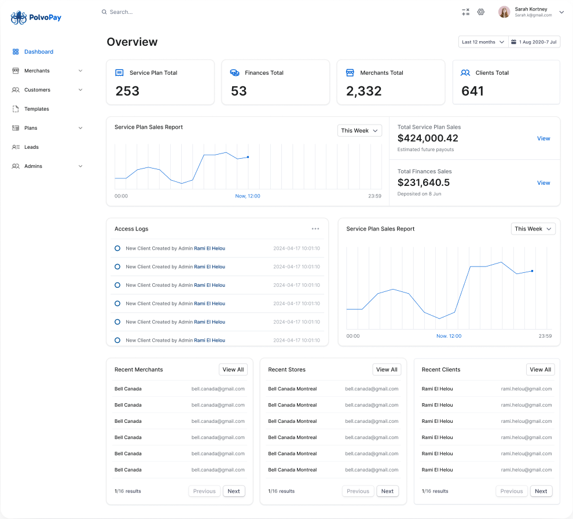Viewport: 573px width, 519px height.
Task: Click the Service Plan Total card icon
Action: tap(119, 73)
